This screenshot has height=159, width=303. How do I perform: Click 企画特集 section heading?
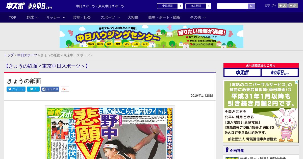pos(237,150)
